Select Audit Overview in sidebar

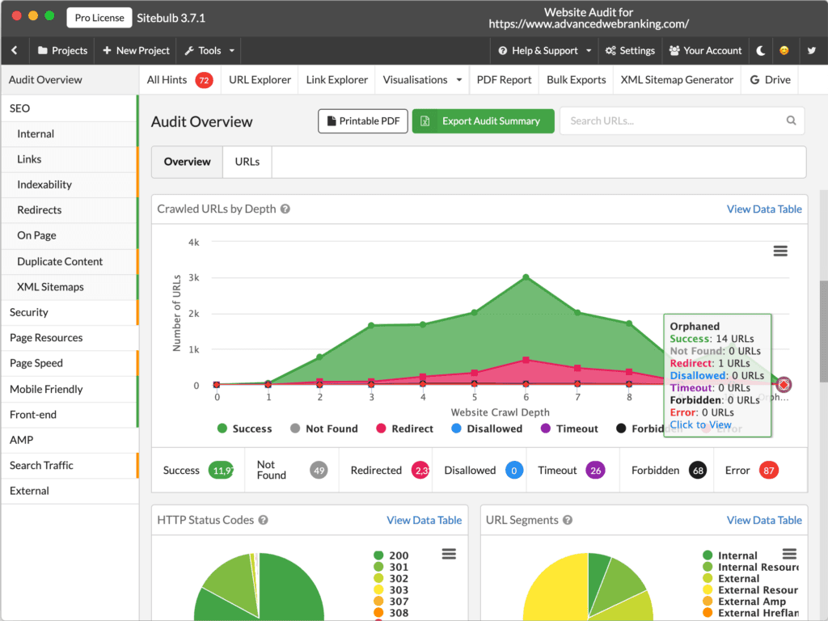[70, 80]
